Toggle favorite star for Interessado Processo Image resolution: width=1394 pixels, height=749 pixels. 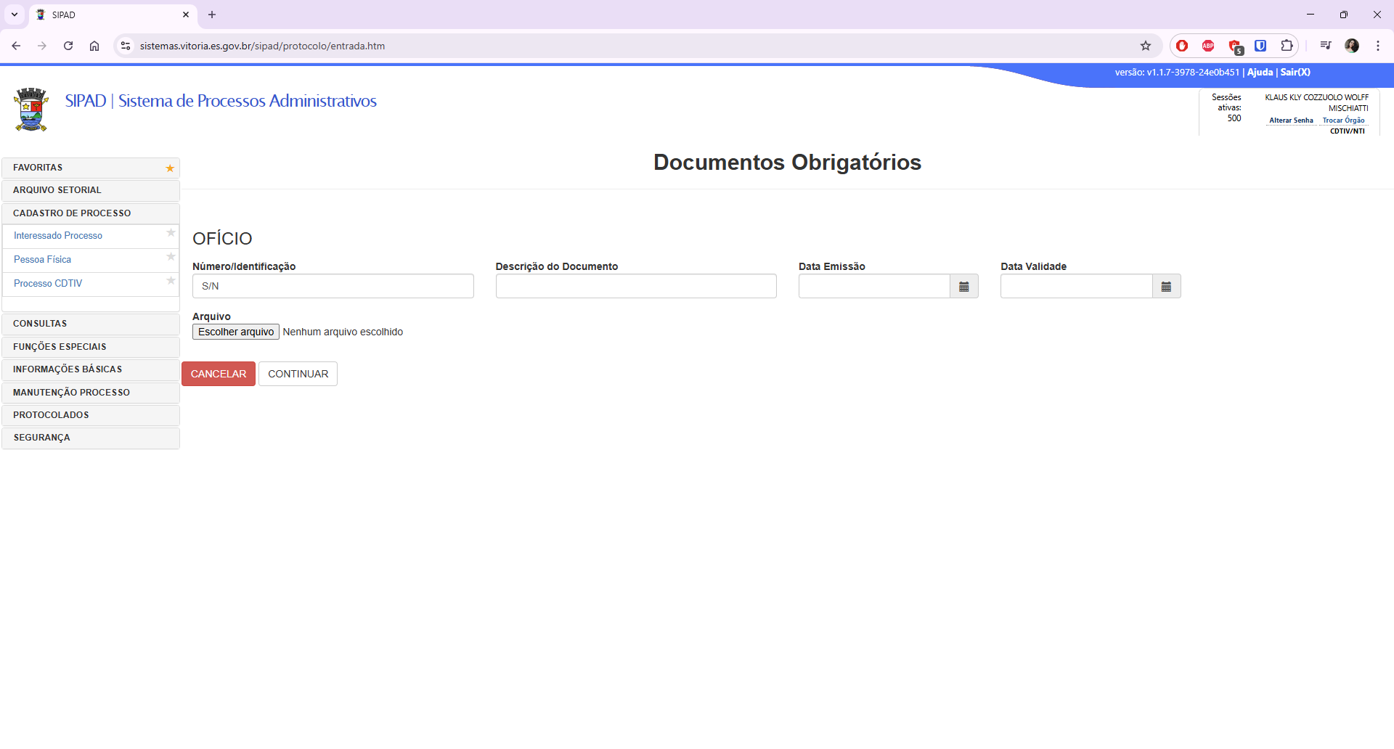point(171,233)
